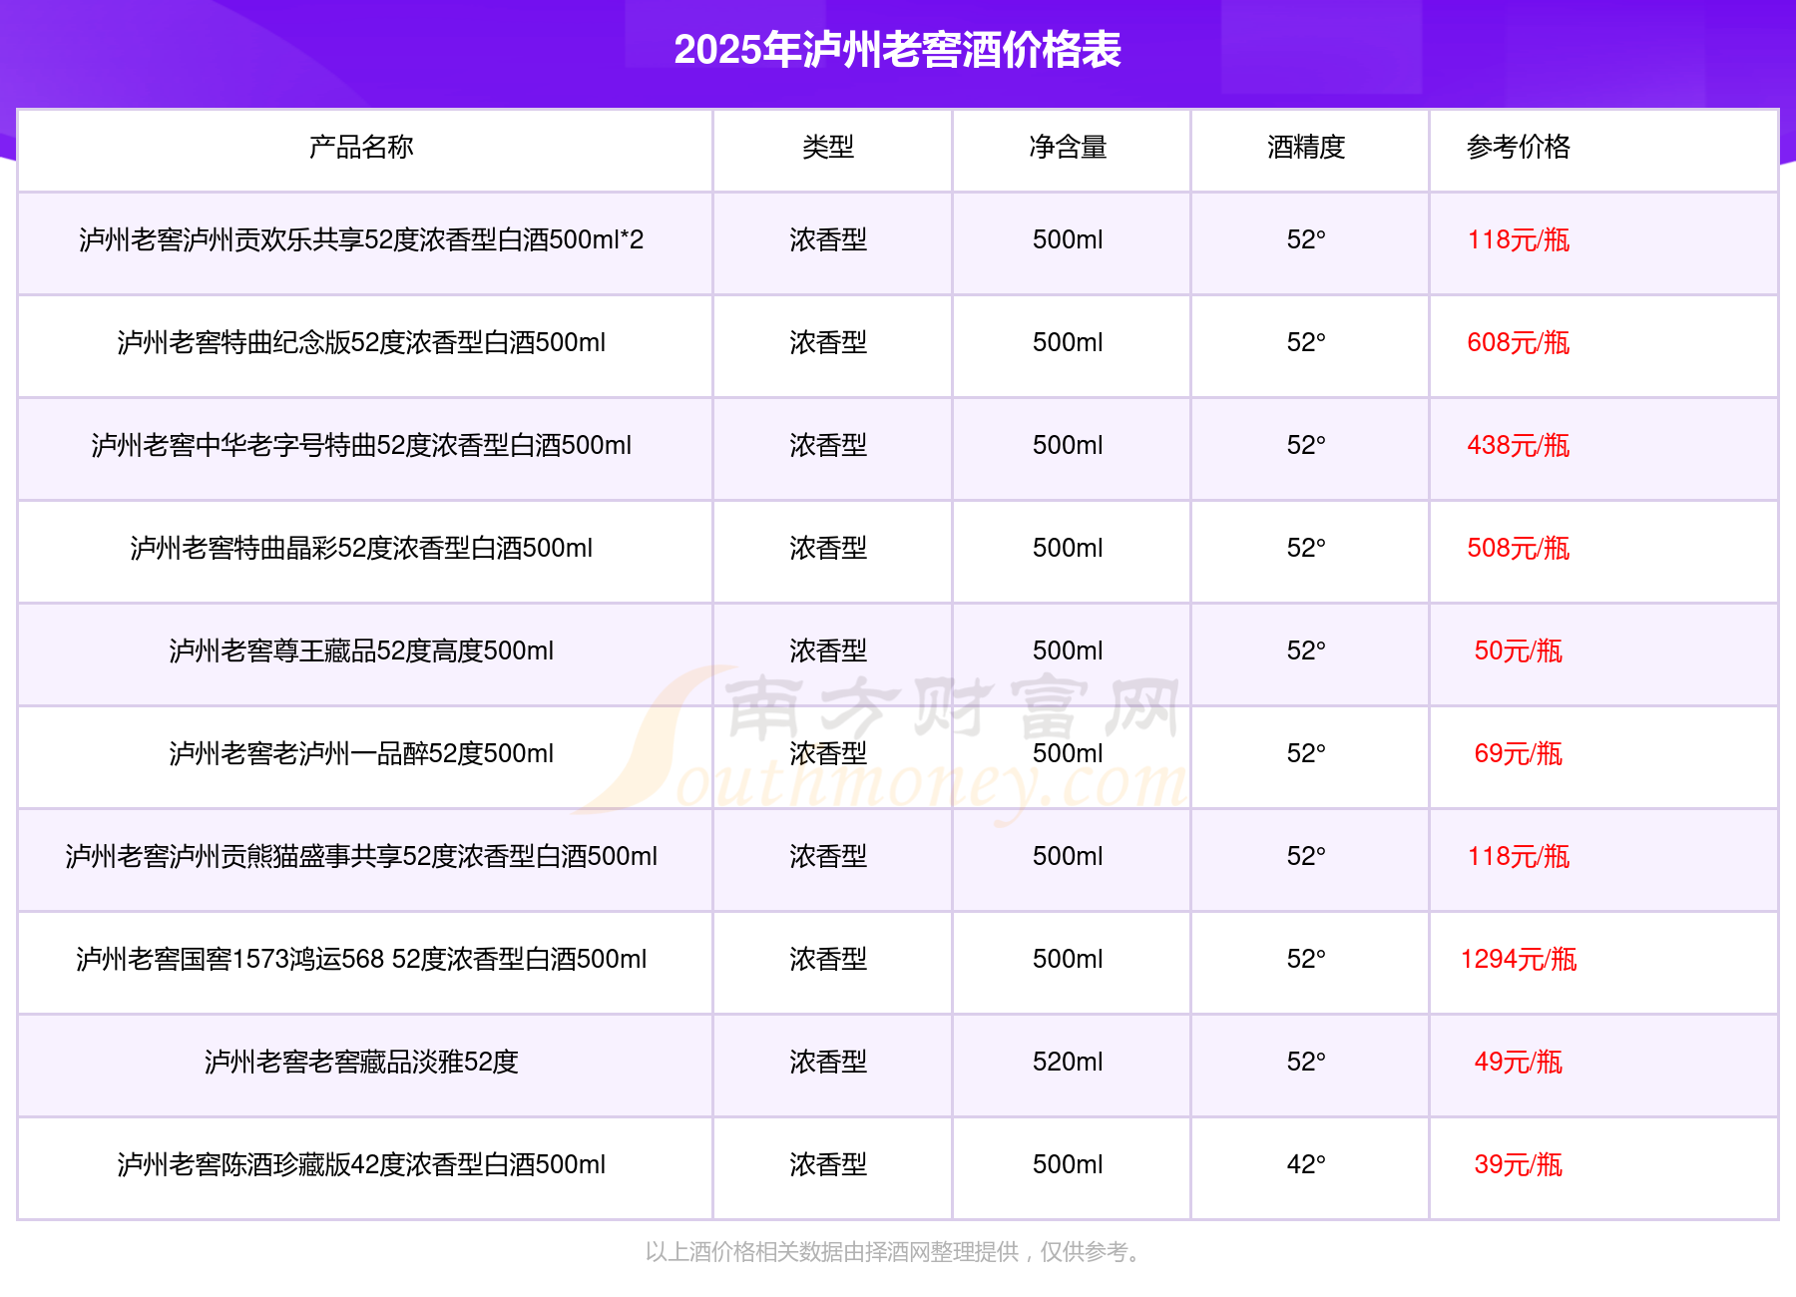1796x1297 pixels.
Task: Select the 产品名称 column header
Action: pos(361,147)
